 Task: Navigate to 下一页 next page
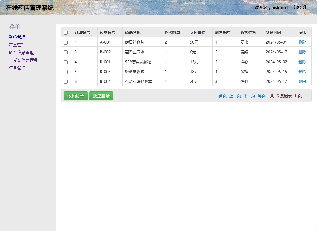249,96
